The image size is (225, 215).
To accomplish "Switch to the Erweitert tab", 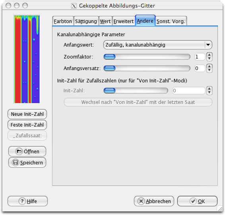I will coord(124,21).
